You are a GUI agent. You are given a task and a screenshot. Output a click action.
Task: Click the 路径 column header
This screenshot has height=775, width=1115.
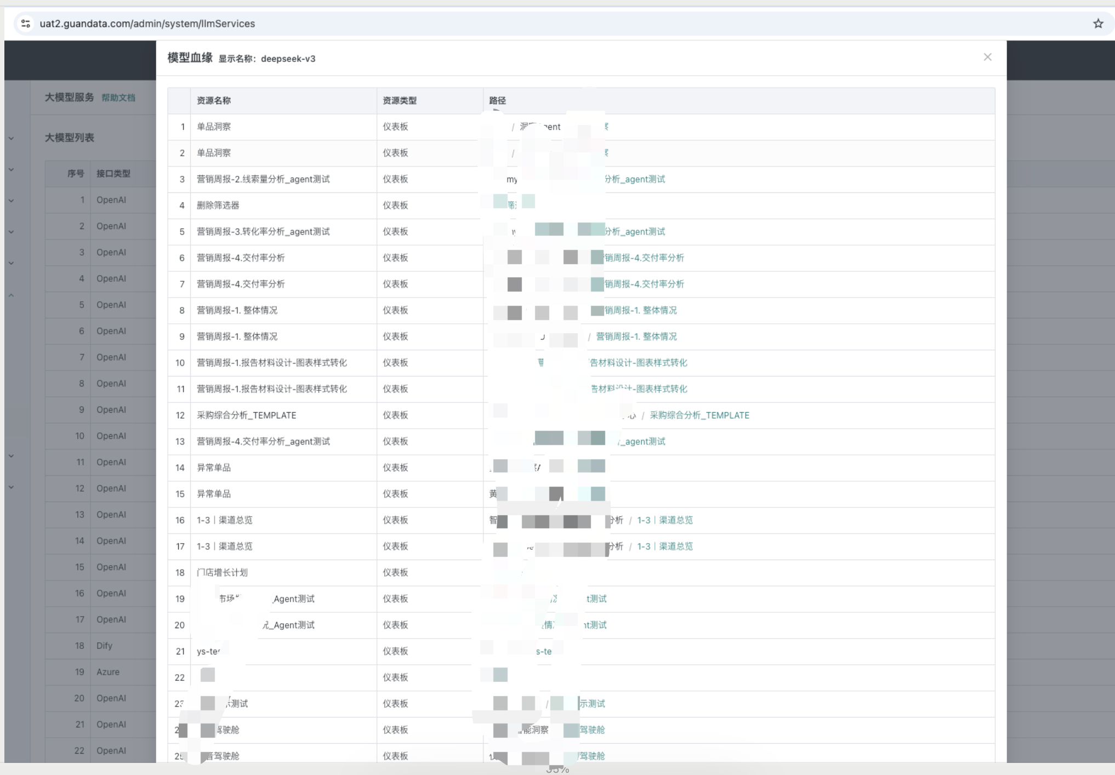[497, 101]
